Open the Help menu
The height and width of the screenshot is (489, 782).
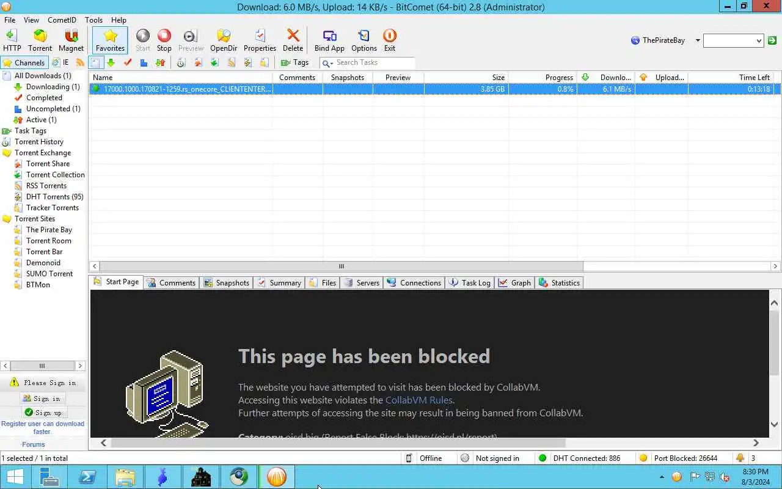pyautogui.click(x=119, y=20)
